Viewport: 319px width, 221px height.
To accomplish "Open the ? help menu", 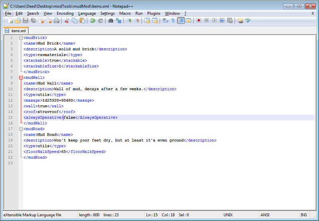I will coord(185,14).
